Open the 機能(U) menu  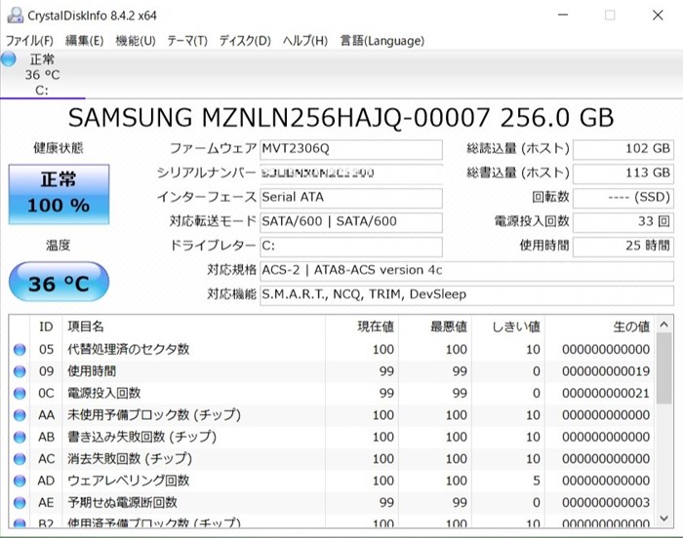pyautogui.click(x=136, y=41)
